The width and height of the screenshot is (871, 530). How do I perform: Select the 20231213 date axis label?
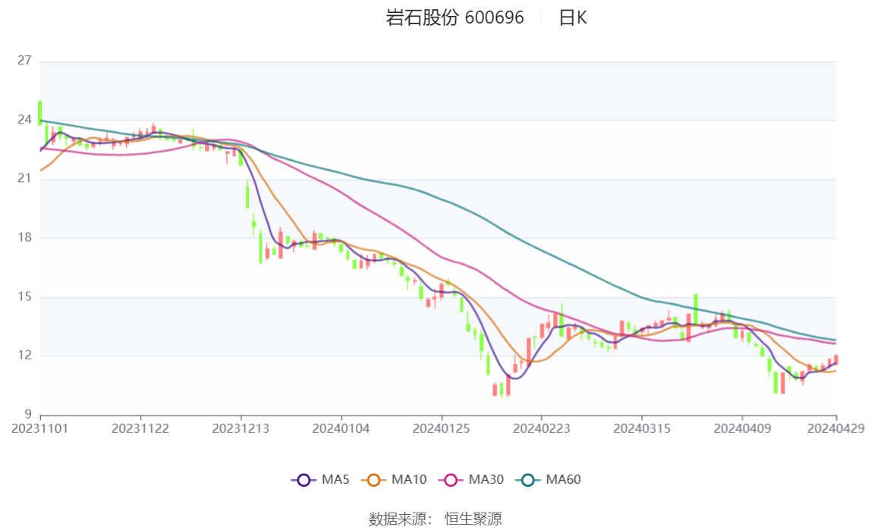click(241, 428)
